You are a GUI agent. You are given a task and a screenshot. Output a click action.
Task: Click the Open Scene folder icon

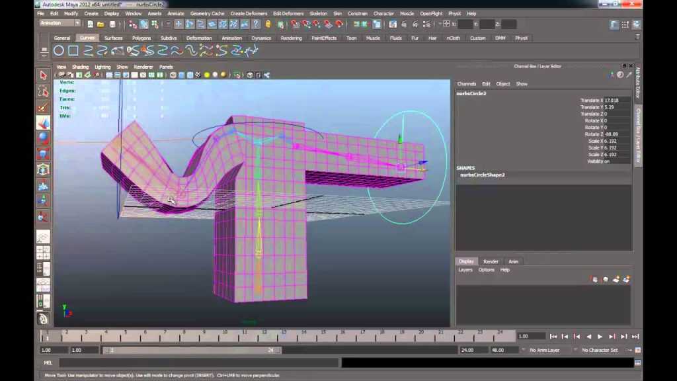point(100,24)
